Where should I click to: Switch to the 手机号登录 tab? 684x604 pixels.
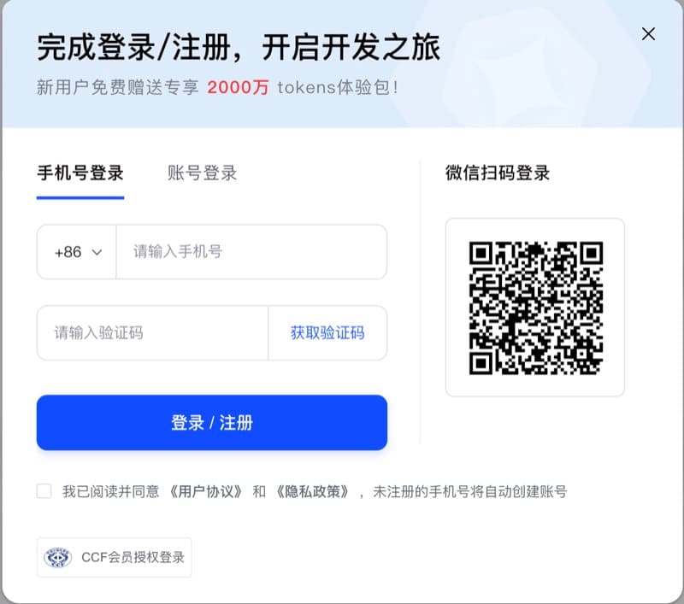coord(80,173)
